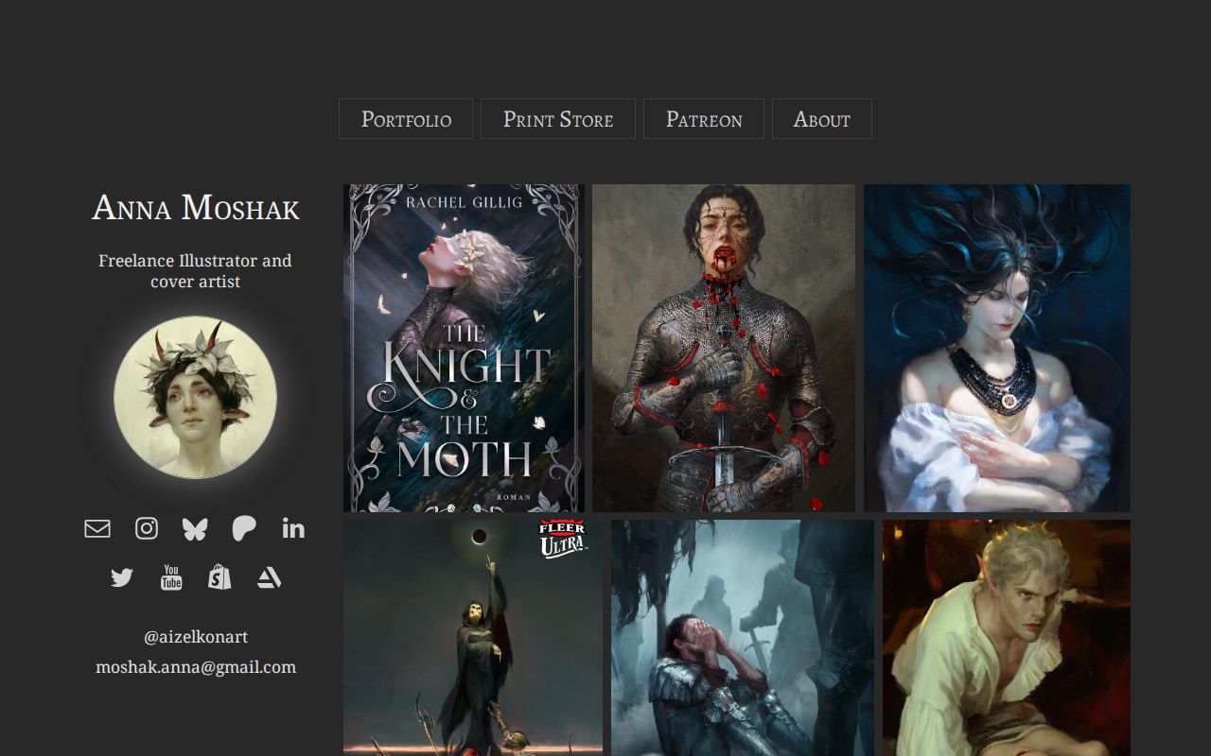Open the Print Store tab
The height and width of the screenshot is (756, 1211).
(557, 118)
